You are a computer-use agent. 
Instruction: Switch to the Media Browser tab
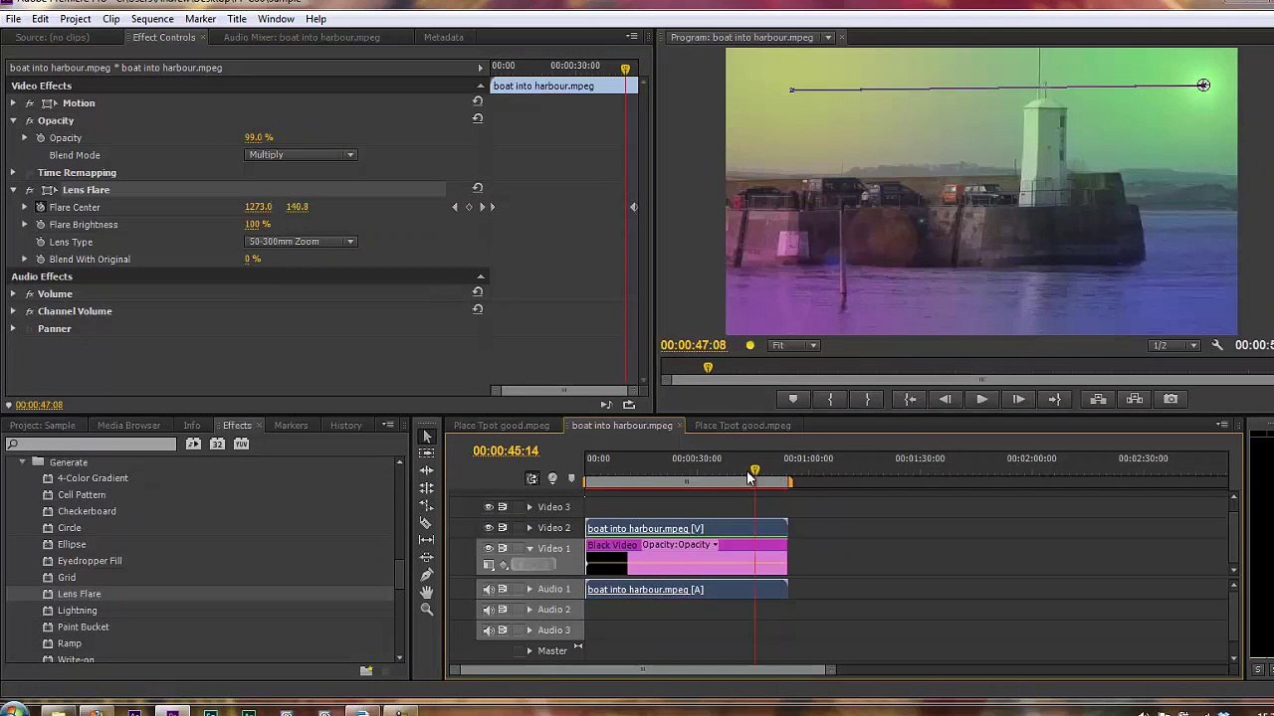tap(128, 426)
